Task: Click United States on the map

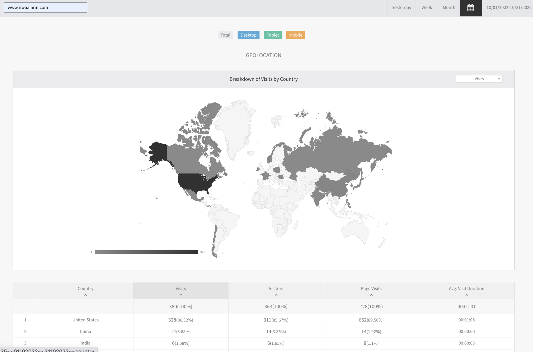Action: pos(194,182)
